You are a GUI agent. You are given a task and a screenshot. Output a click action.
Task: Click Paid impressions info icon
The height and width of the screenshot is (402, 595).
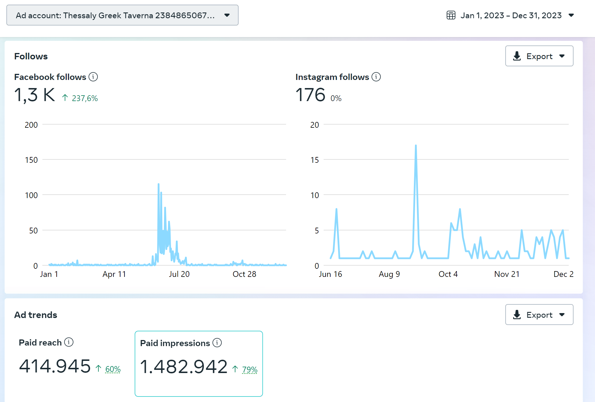[x=217, y=343]
